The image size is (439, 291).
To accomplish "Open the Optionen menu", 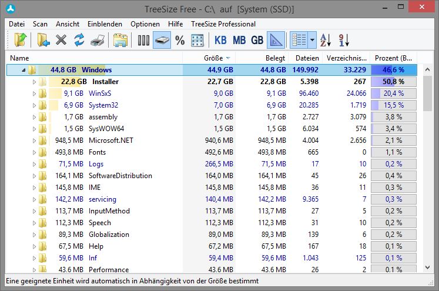I will [x=145, y=24].
